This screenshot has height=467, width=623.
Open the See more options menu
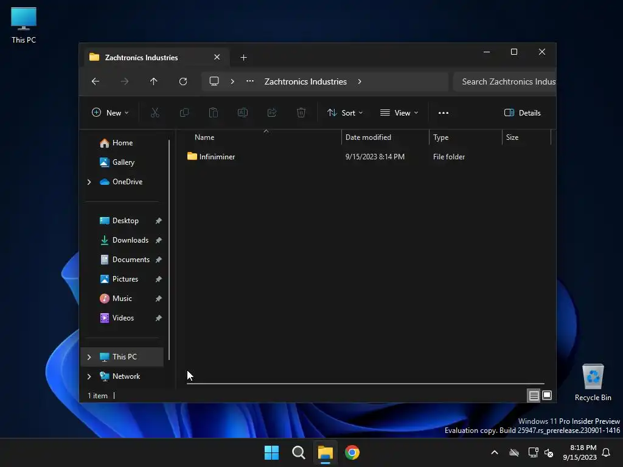click(444, 112)
